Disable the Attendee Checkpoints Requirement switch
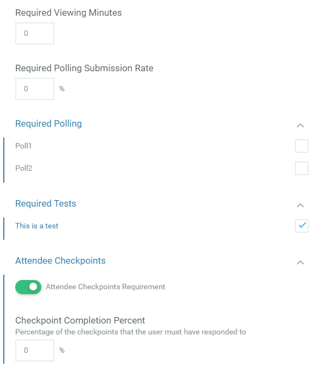 click(x=28, y=287)
